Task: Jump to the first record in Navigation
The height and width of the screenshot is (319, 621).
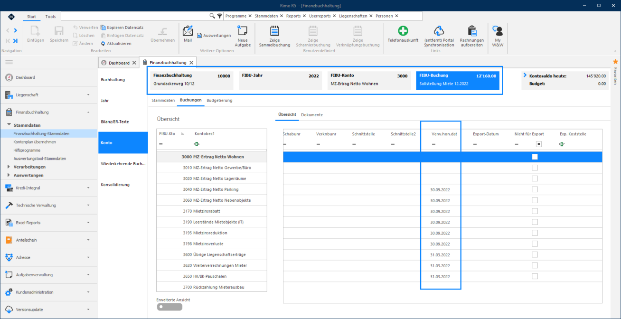Action: tap(8, 41)
